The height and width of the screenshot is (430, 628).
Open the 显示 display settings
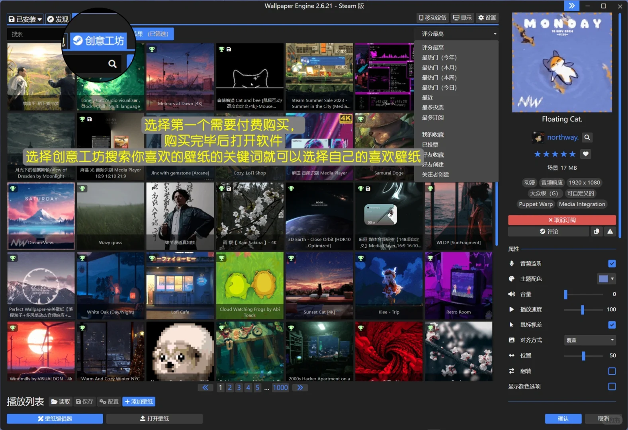click(x=462, y=18)
